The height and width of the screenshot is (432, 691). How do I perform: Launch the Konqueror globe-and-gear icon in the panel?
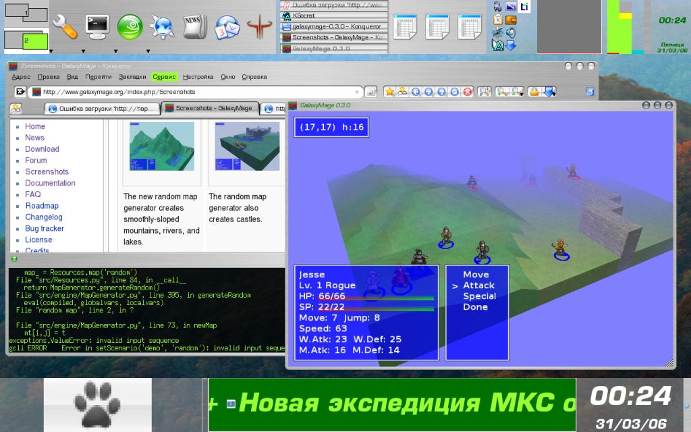(162, 27)
